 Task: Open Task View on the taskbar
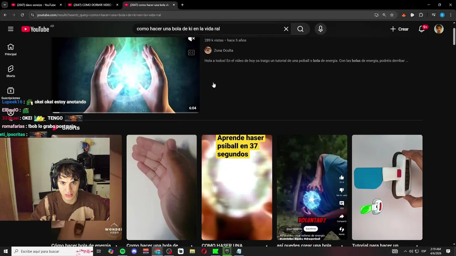pos(99,251)
